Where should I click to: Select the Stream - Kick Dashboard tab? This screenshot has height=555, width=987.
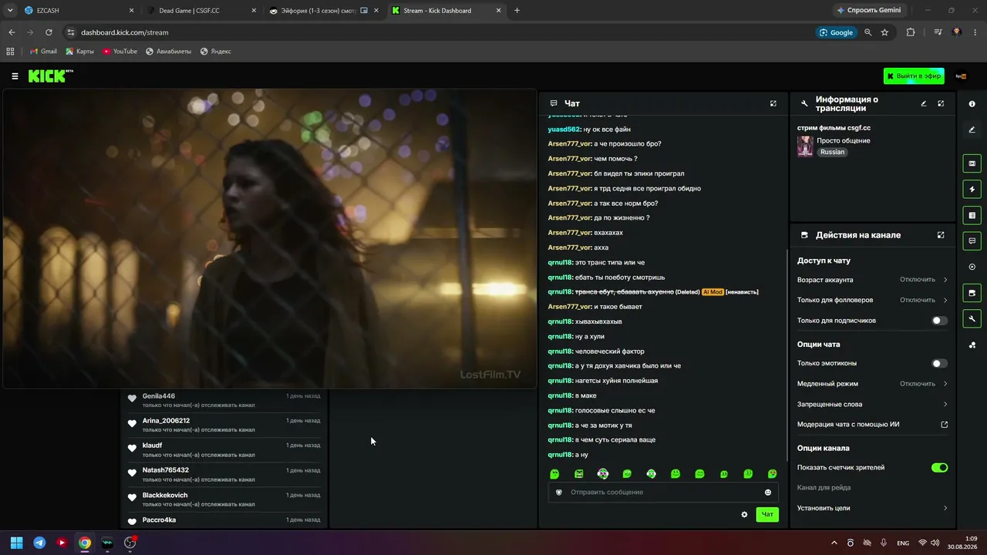(x=447, y=11)
